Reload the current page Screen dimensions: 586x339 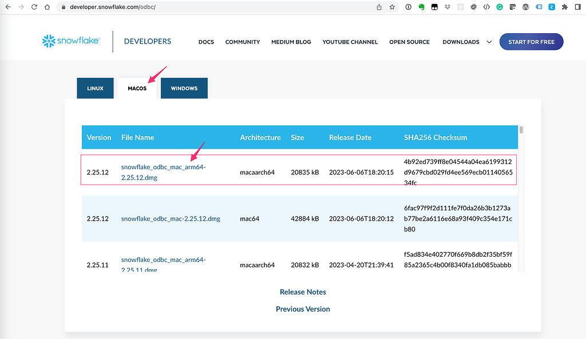[34, 7]
